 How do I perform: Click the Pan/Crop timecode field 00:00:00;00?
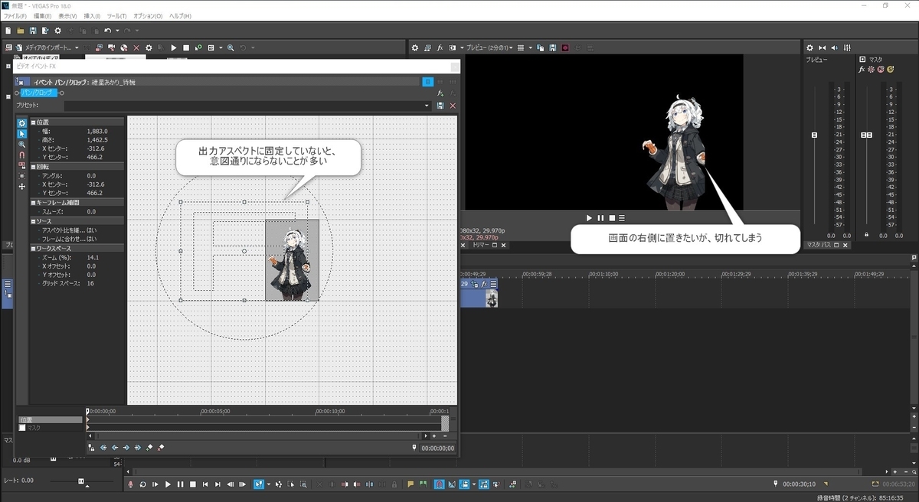click(x=437, y=448)
